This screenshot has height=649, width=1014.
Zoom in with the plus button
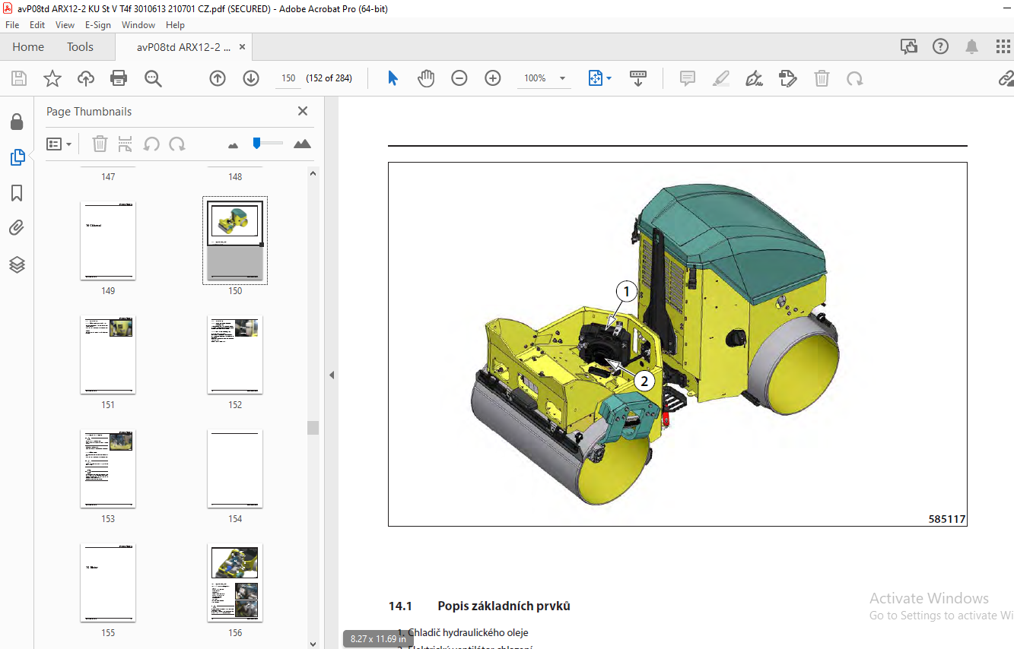(x=493, y=78)
